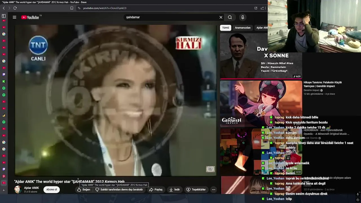This screenshot has height=203, width=361.
Task: Open the Teşekkürler super thanks button
Action: coord(196,189)
